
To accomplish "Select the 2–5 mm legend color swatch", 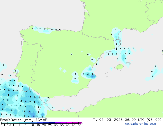I will [22, 123].
